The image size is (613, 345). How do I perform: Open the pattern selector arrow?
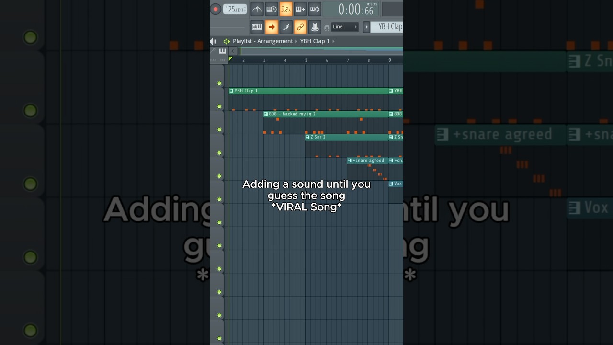click(366, 27)
